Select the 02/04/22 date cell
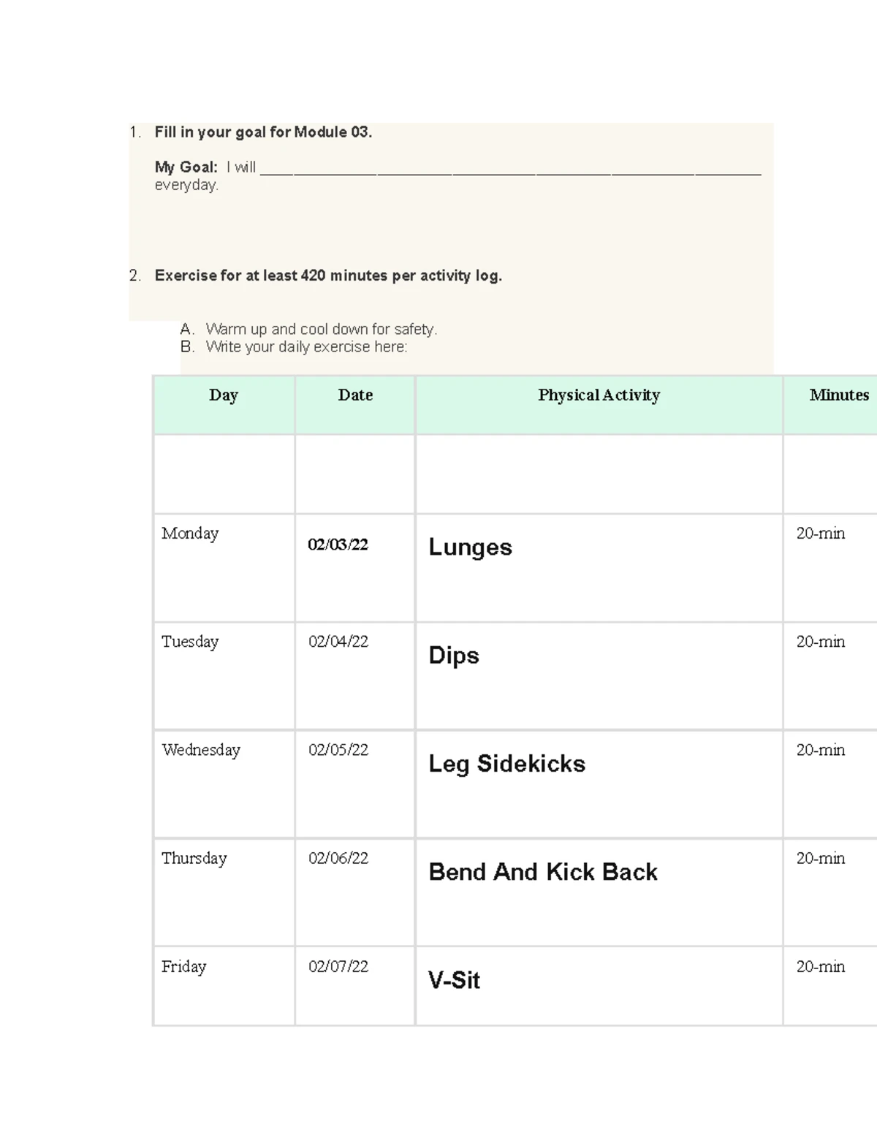877x1135 pixels. pyautogui.click(x=338, y=642)
